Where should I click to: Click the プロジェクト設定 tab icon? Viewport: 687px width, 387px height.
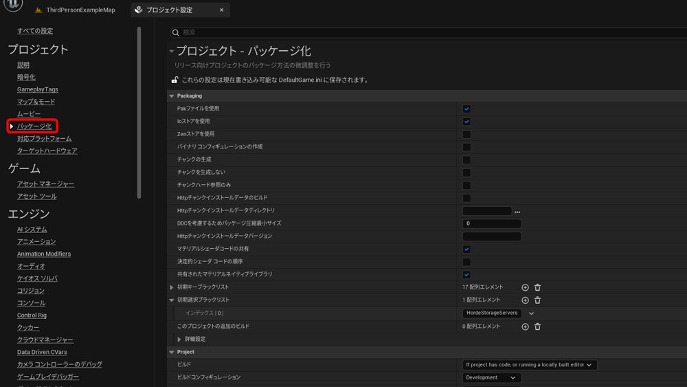(139, 10)
